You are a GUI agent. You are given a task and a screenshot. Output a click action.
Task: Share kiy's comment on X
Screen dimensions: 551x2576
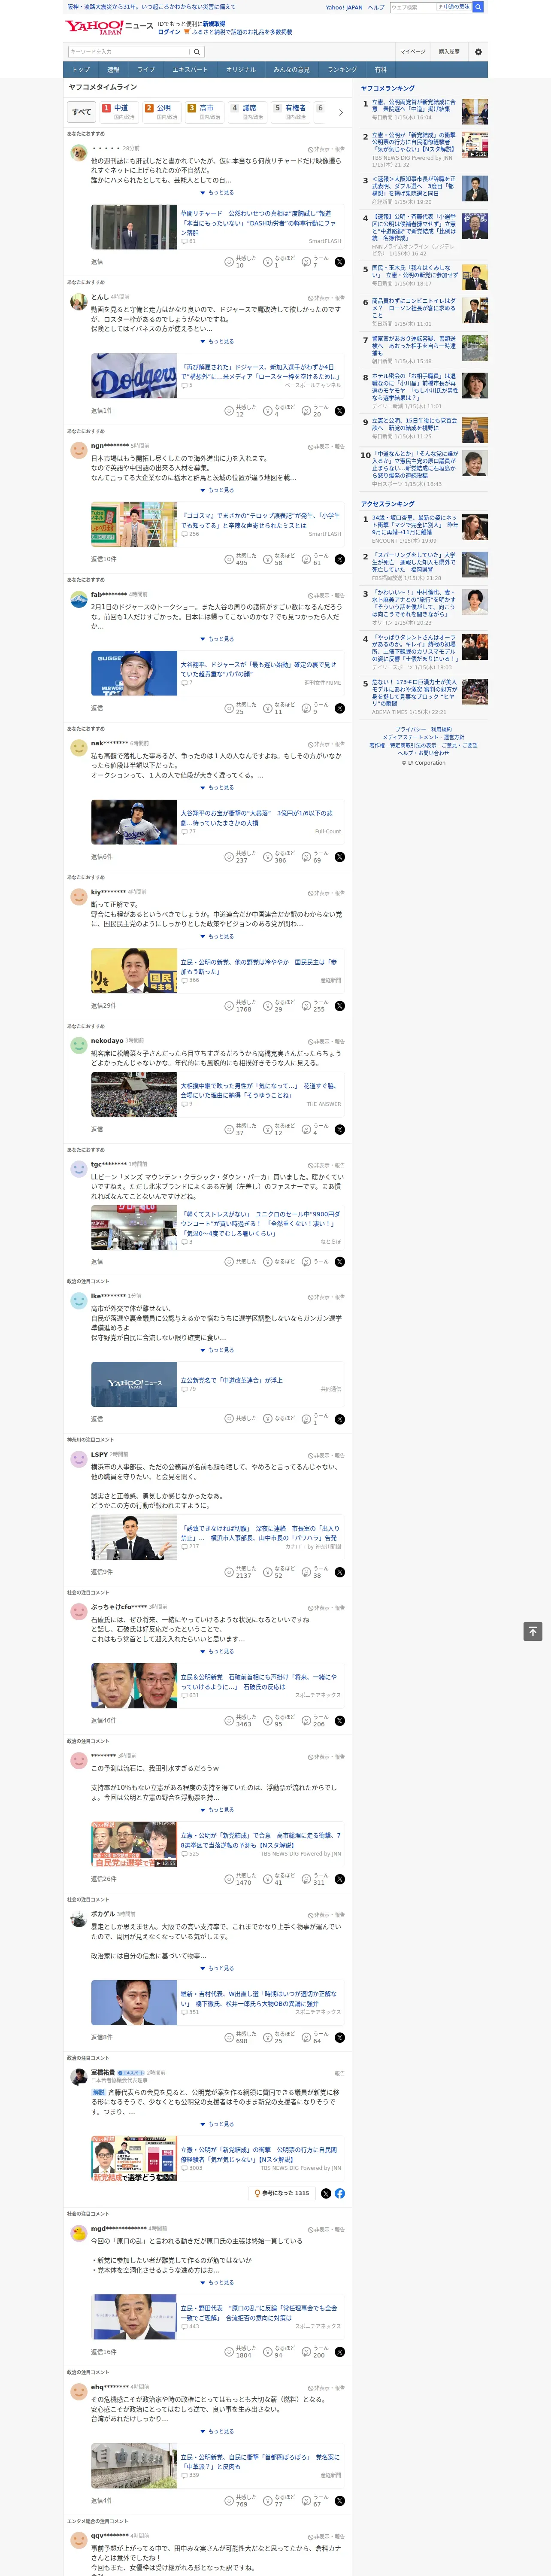pyautogui.click(x=339, y=1006)
